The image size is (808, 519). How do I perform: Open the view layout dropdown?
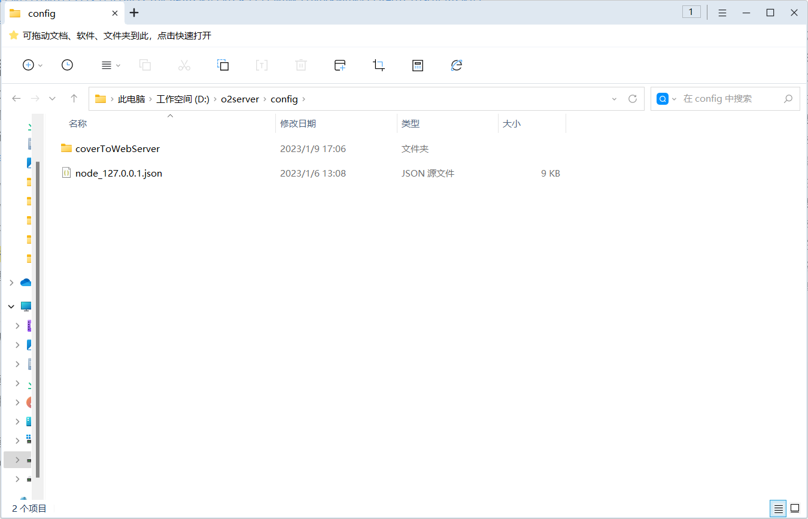pos(111,65)
